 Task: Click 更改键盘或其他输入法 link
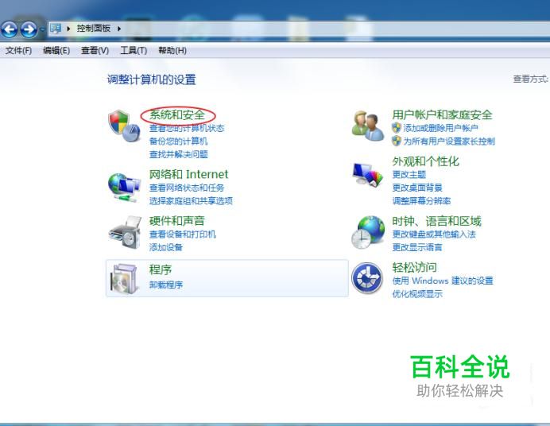click(x=434, y=234)
